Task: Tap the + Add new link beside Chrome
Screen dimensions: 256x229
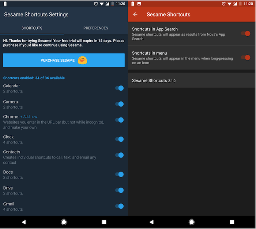Action: (29, 117)
